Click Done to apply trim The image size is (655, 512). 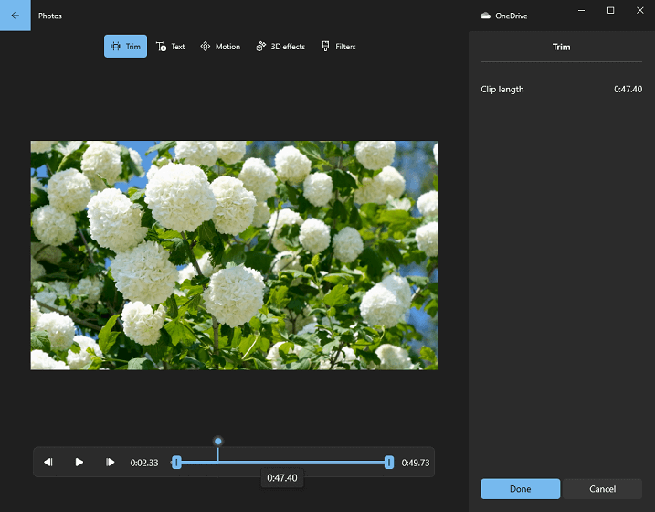click(x=520, y=489)
